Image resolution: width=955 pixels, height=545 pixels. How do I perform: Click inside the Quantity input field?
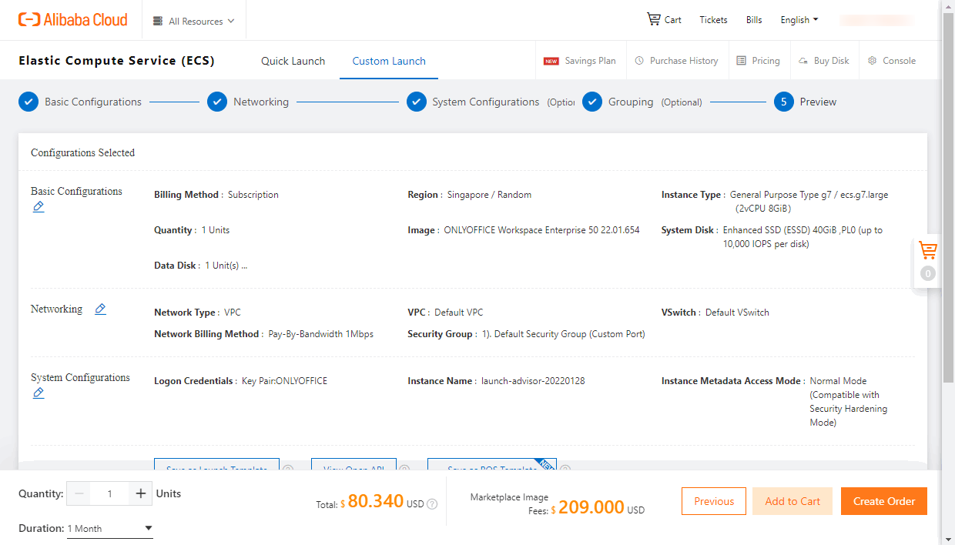[109, 493]
